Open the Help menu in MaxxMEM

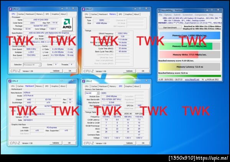[211, 15]
